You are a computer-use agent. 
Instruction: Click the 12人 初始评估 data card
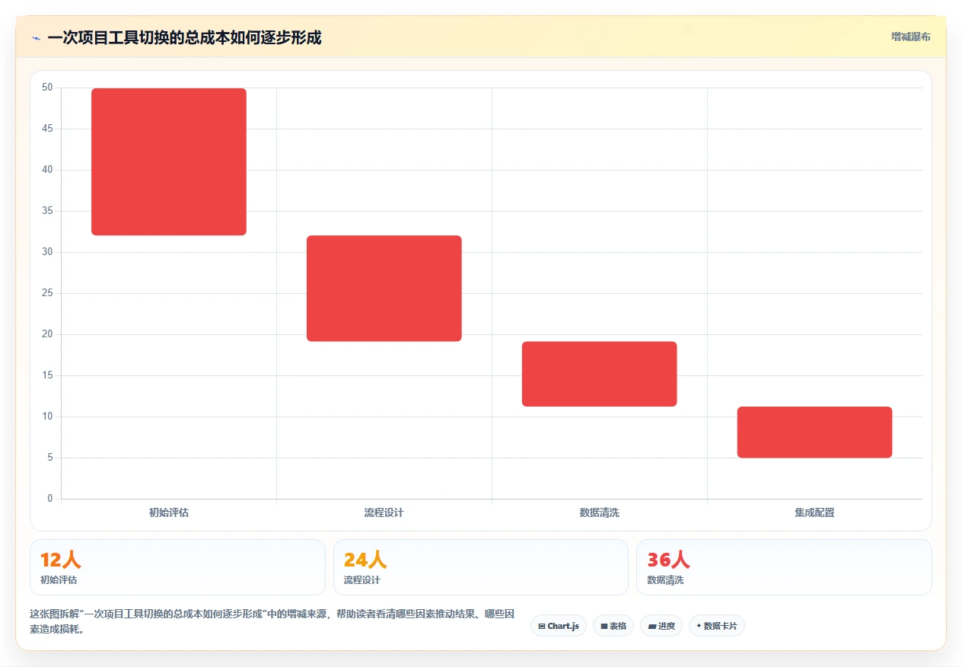tap(177, 567)
